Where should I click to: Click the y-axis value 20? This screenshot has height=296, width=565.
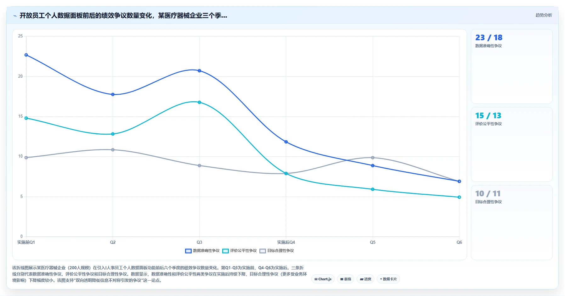(x=20, y=76)
